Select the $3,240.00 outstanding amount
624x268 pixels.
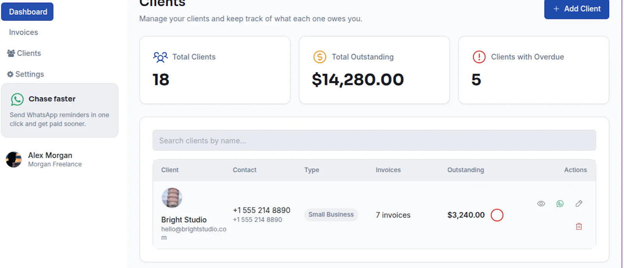click(466, 215)
